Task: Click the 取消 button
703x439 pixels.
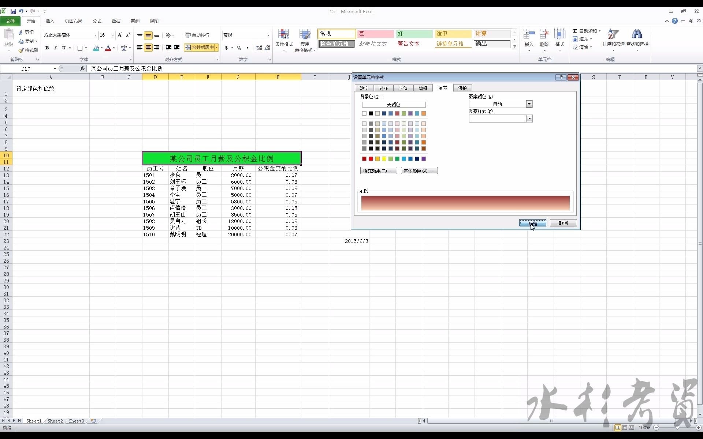Action: [563, 223]
